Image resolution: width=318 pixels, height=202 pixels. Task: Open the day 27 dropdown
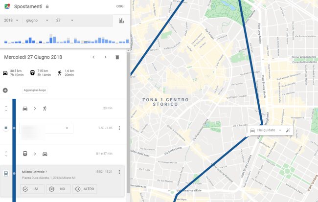pyautogui.click(x=65, y=20)
